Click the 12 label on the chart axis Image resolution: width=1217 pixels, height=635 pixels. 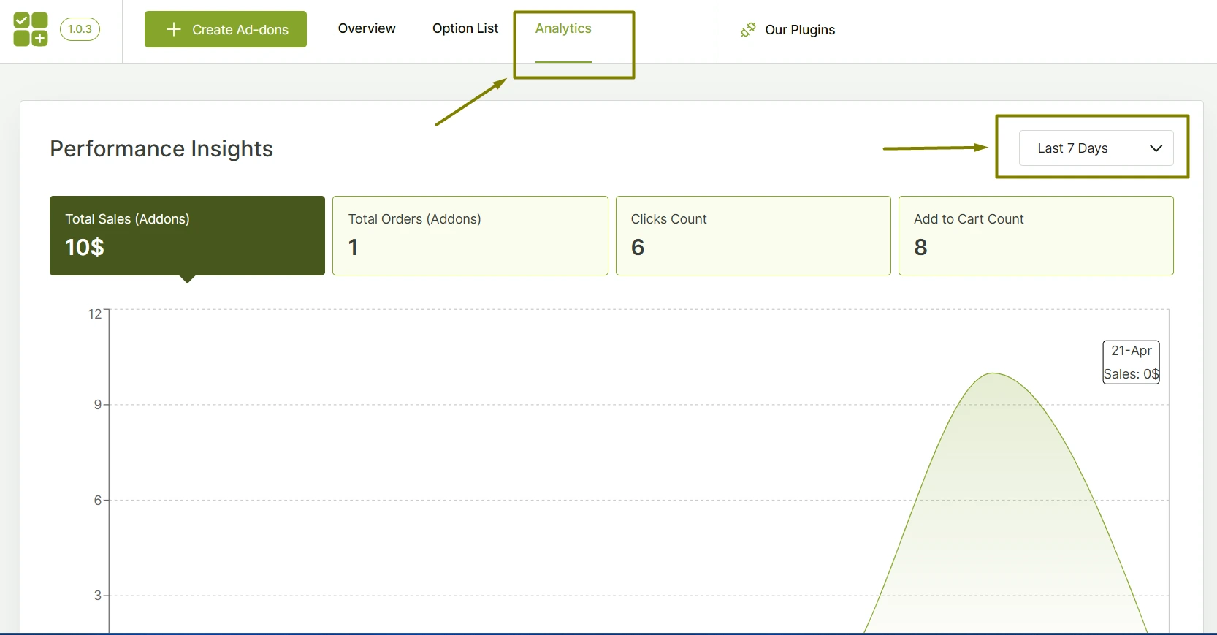(95, 314)
